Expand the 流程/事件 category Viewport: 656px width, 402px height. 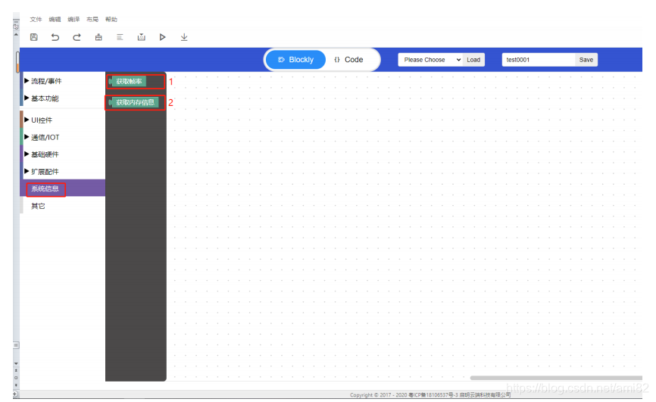(63, 81)
